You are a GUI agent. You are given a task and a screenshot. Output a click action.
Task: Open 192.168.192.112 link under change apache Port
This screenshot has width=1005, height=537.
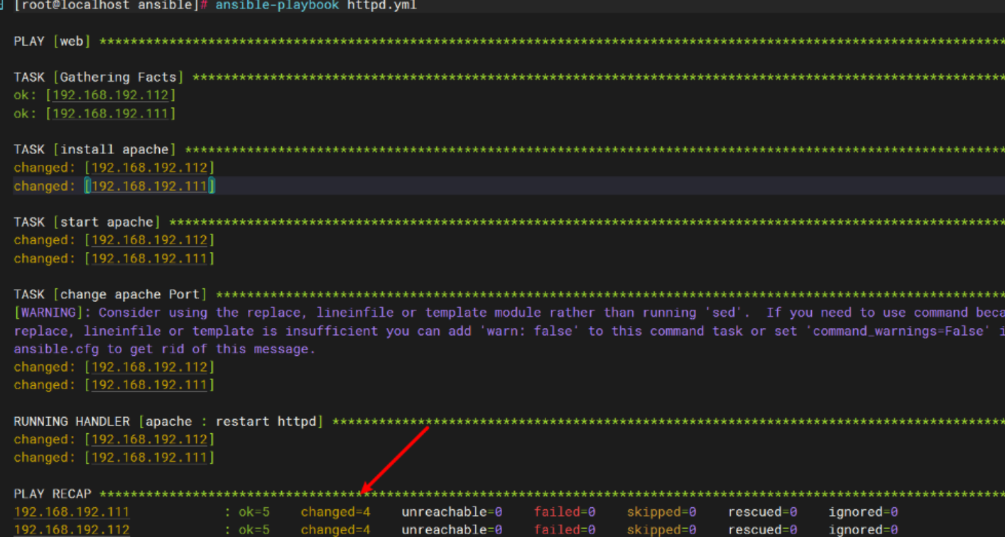click(x=149, y=367)
